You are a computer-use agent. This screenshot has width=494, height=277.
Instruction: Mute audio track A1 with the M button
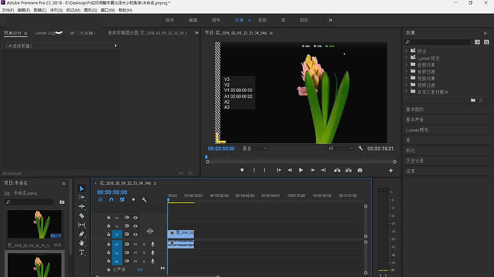(135, 244)
